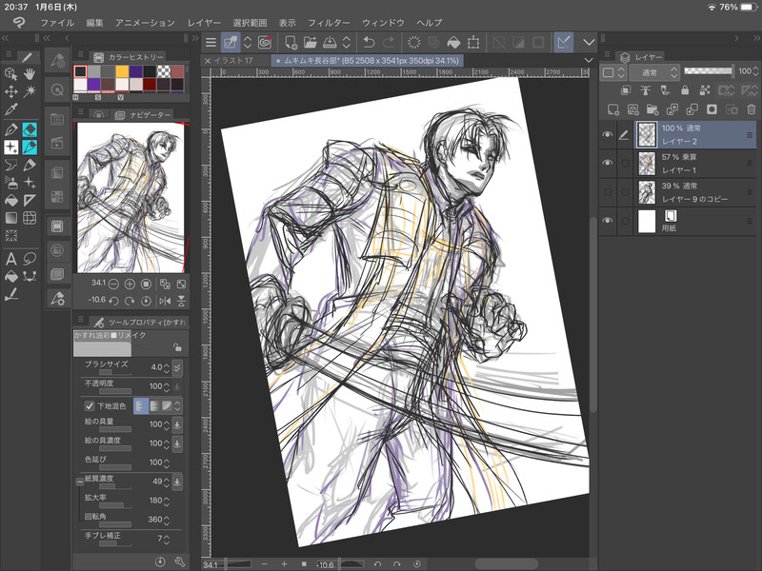The image size is (762, 571).
Task: Zoom in using navigator plus icon
Action: [130, 284]
